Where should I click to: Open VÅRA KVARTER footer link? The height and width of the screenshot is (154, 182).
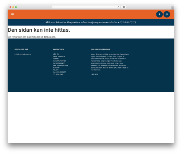[x=59, y=56]
